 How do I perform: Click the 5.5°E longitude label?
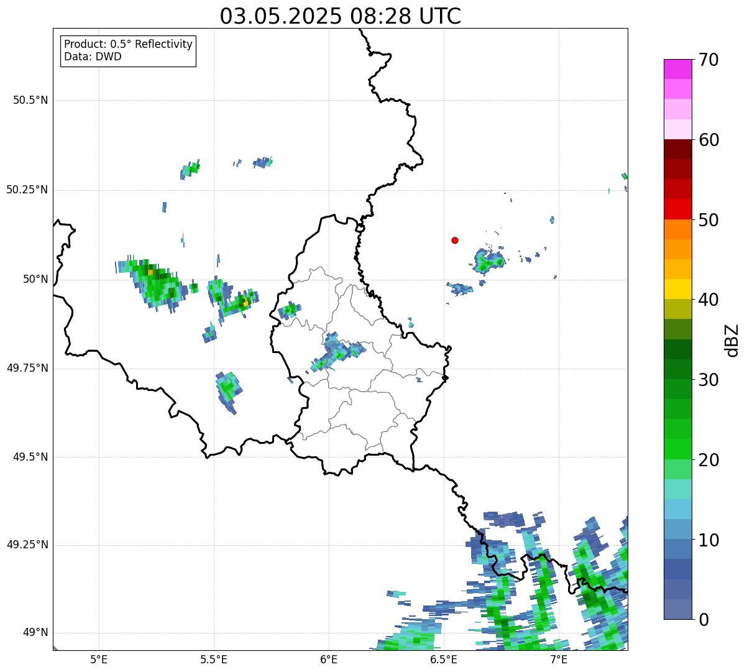click(x=214, y=659)
